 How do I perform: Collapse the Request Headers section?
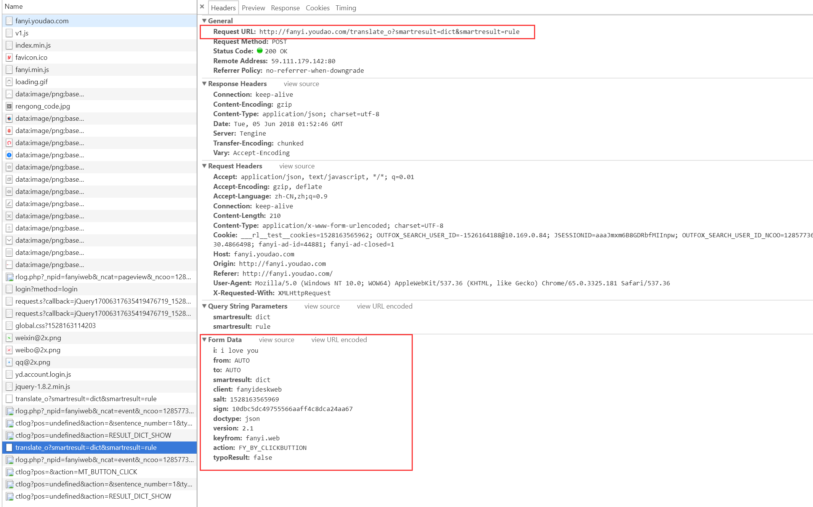[x=205, y=166]
